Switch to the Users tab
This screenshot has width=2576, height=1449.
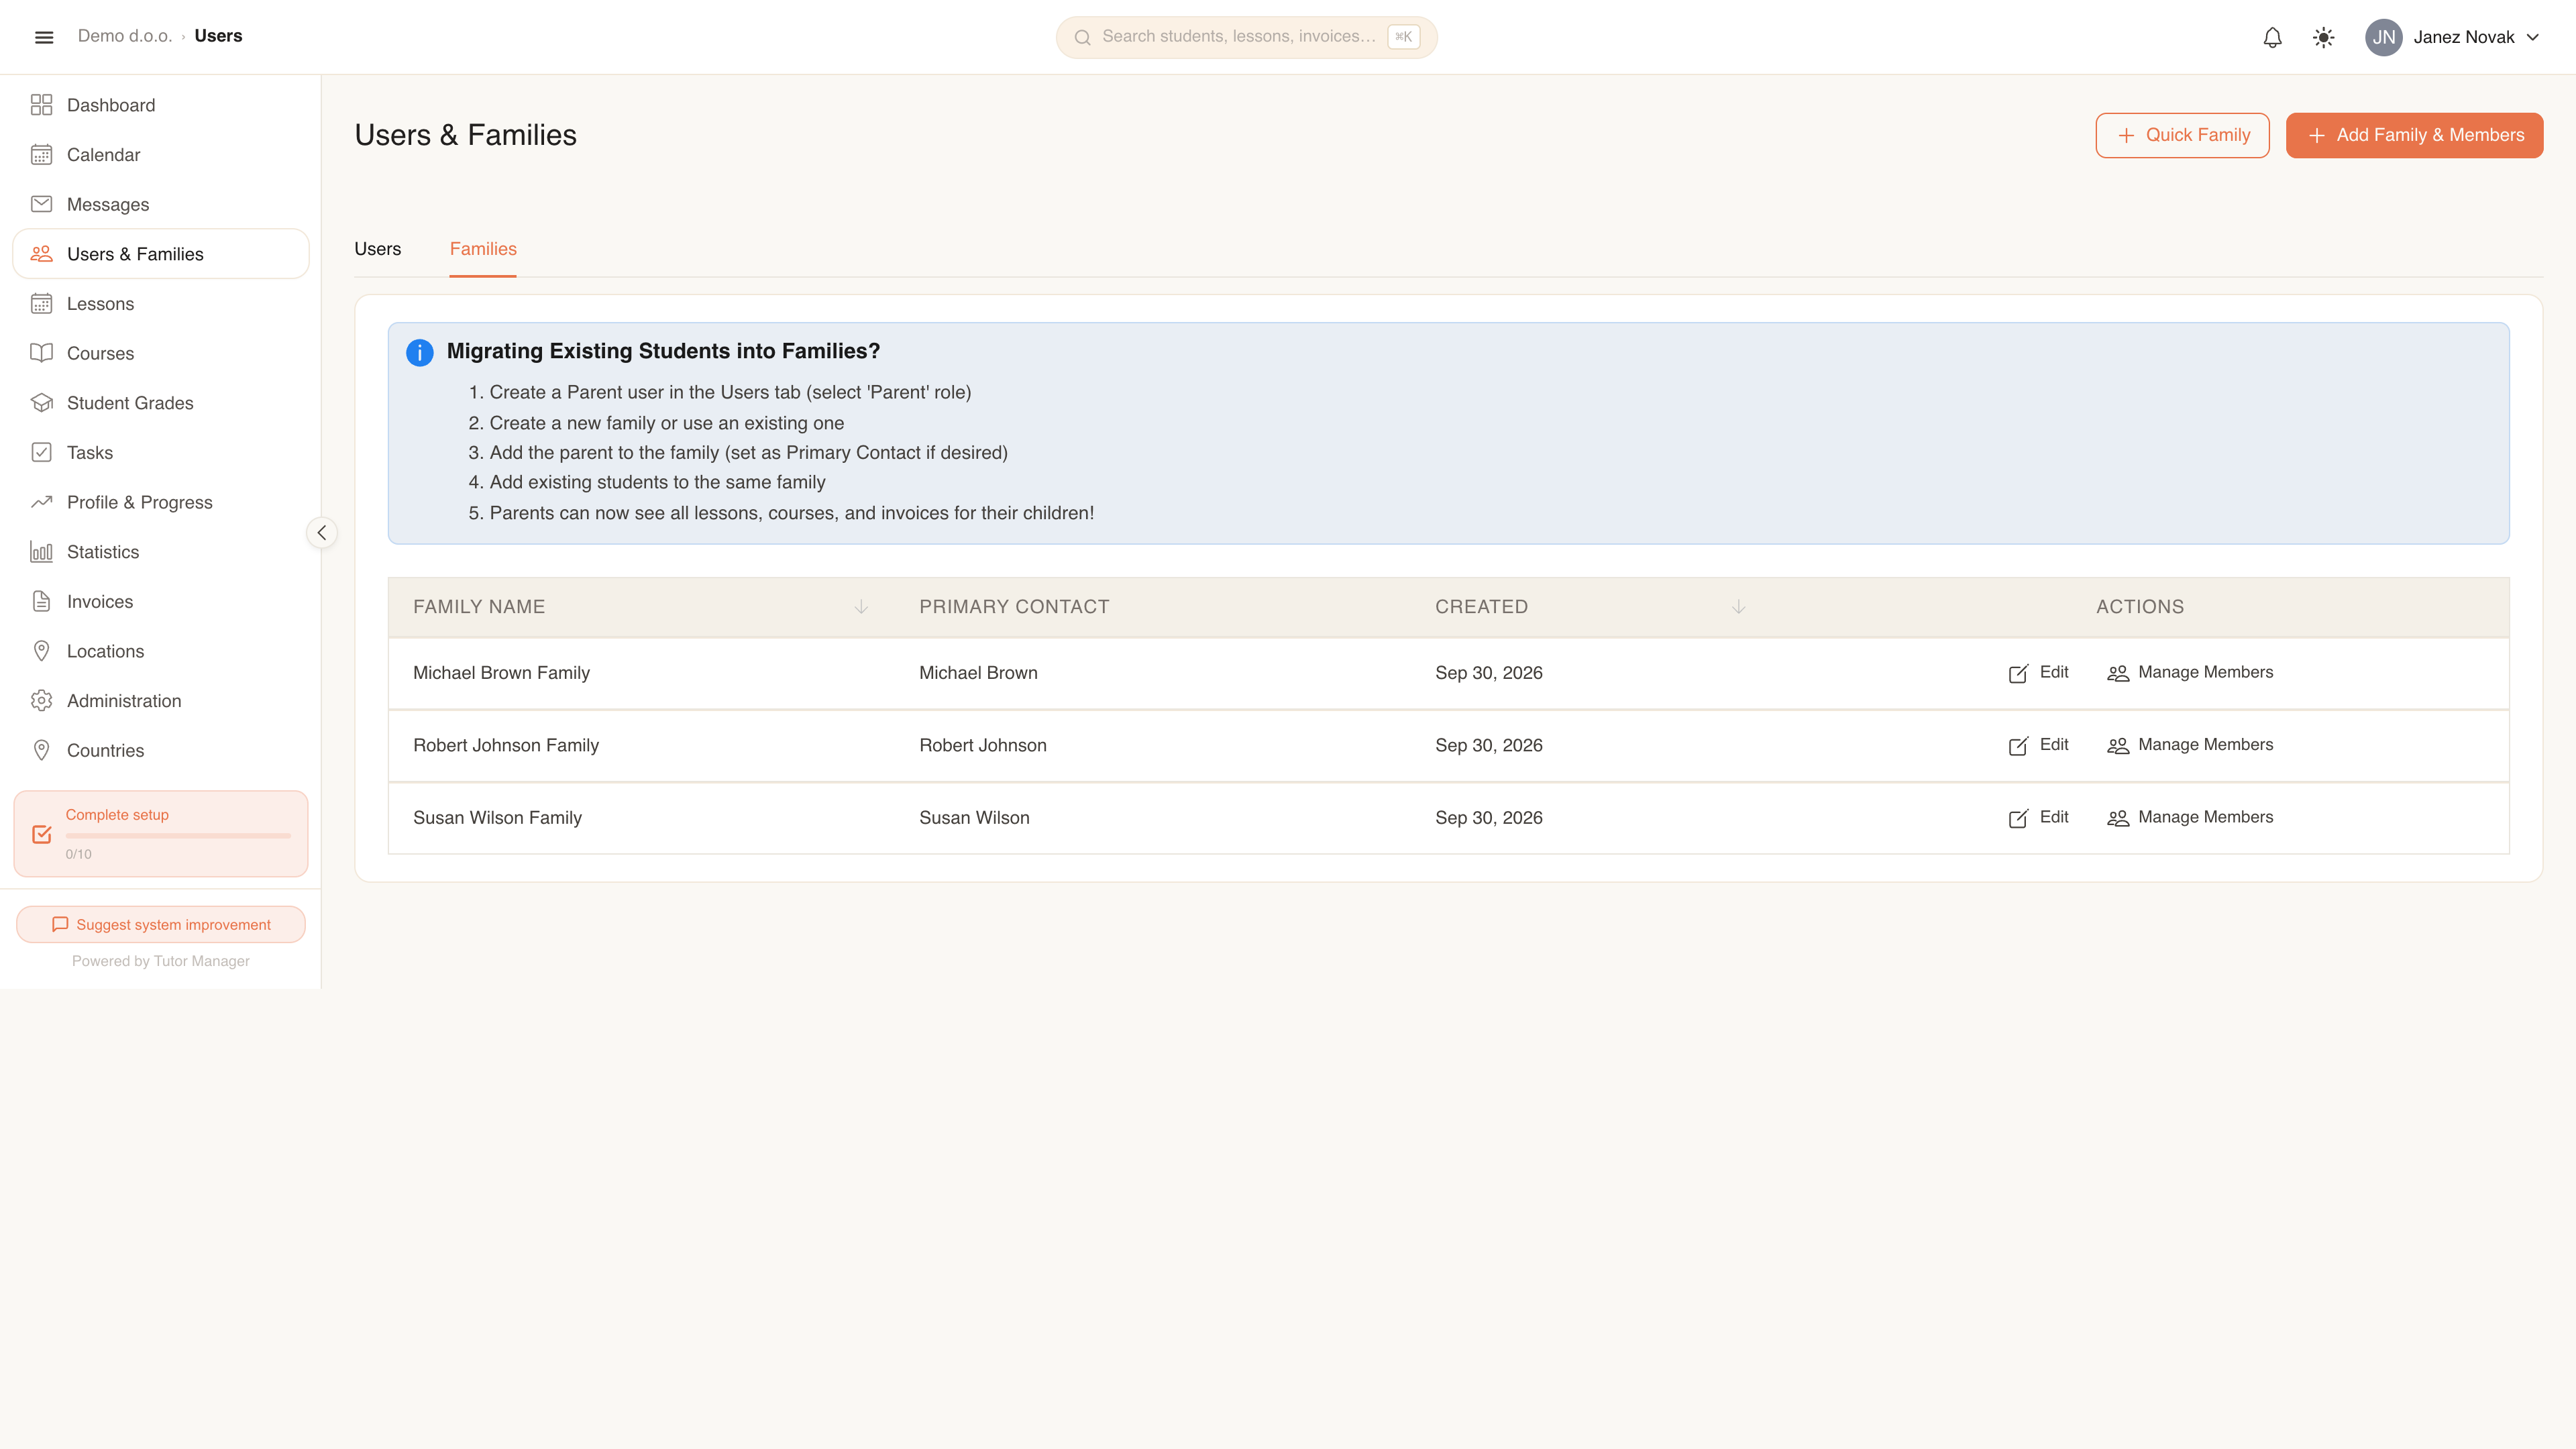point(377,249)
